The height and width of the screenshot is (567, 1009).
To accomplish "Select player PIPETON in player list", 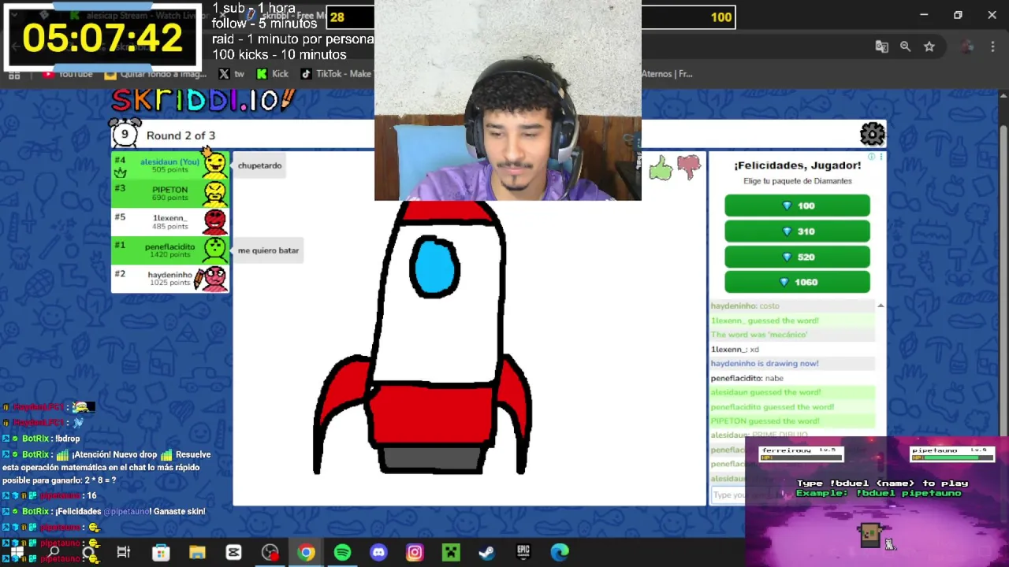I will [x=170, y=194].
